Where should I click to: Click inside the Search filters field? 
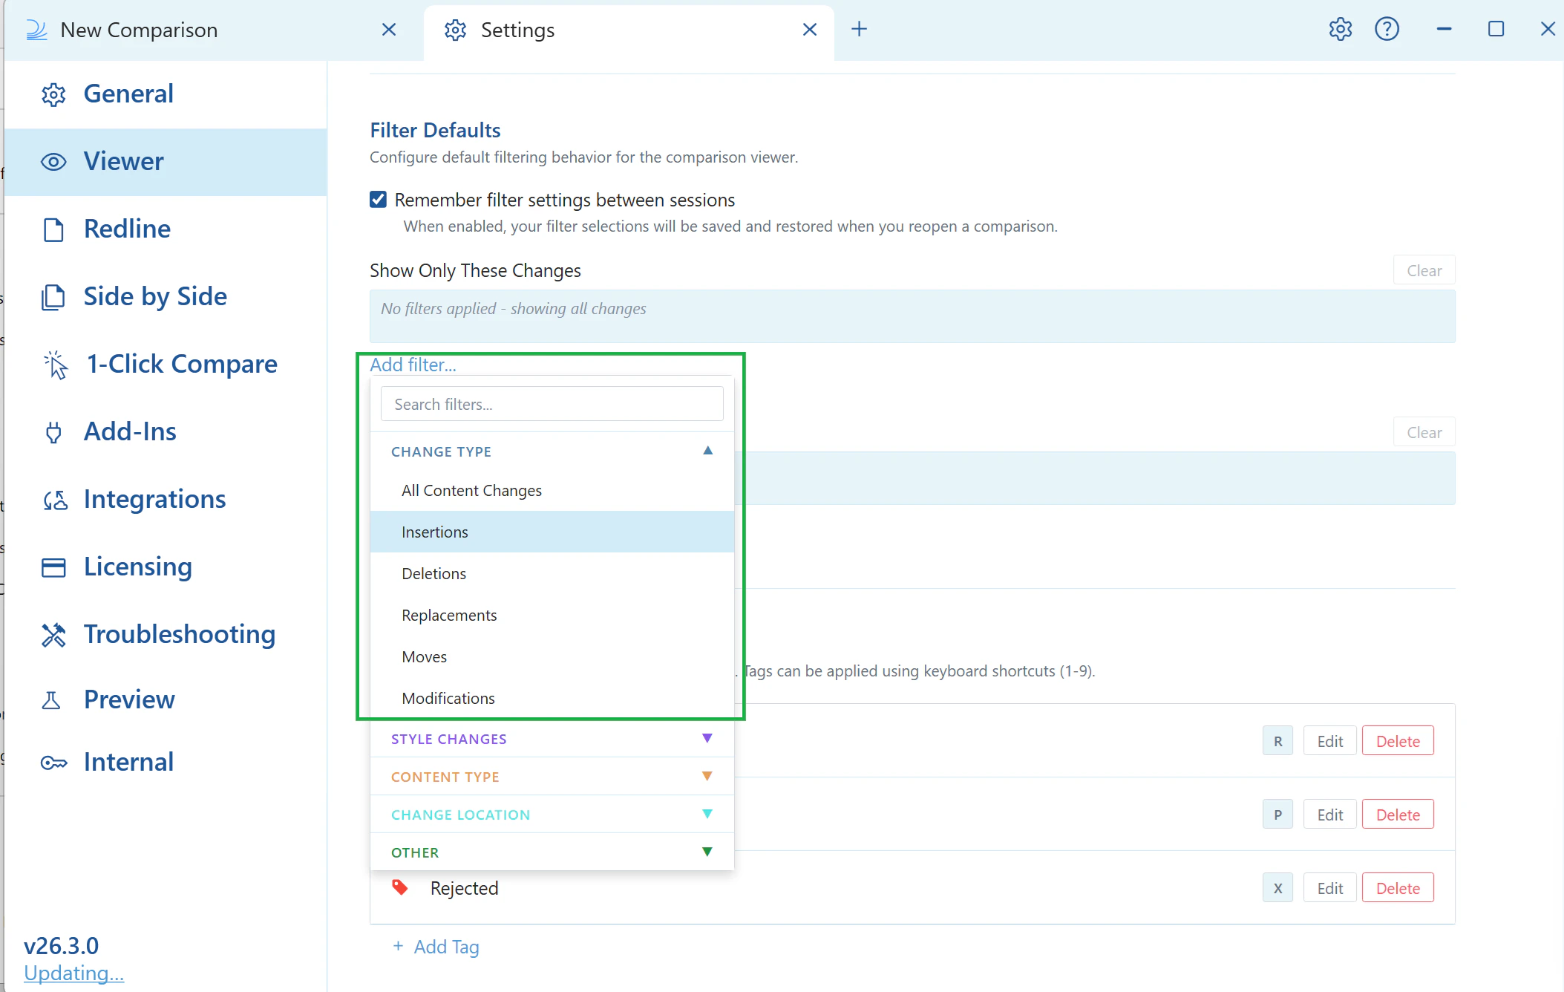coord(551,403)
